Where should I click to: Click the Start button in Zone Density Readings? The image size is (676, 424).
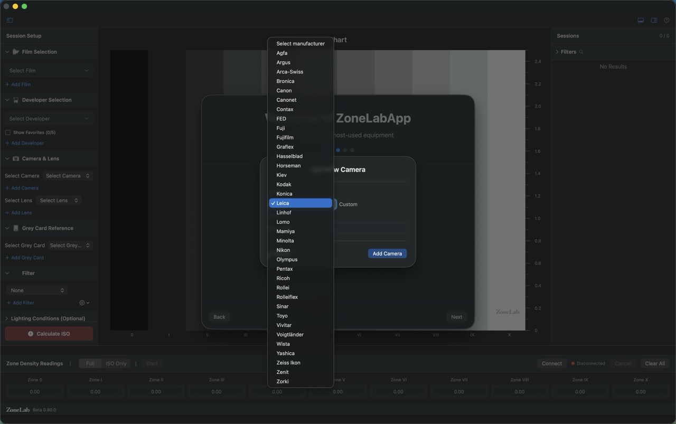click(x=152, y=363)
